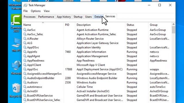Select the Camtasia 2022 desktop shortcut

click(x=16, y=23)
